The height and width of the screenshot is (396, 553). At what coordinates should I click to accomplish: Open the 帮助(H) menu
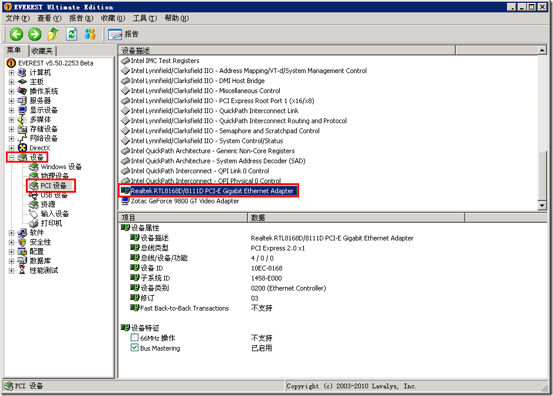(x=176, y=18)
